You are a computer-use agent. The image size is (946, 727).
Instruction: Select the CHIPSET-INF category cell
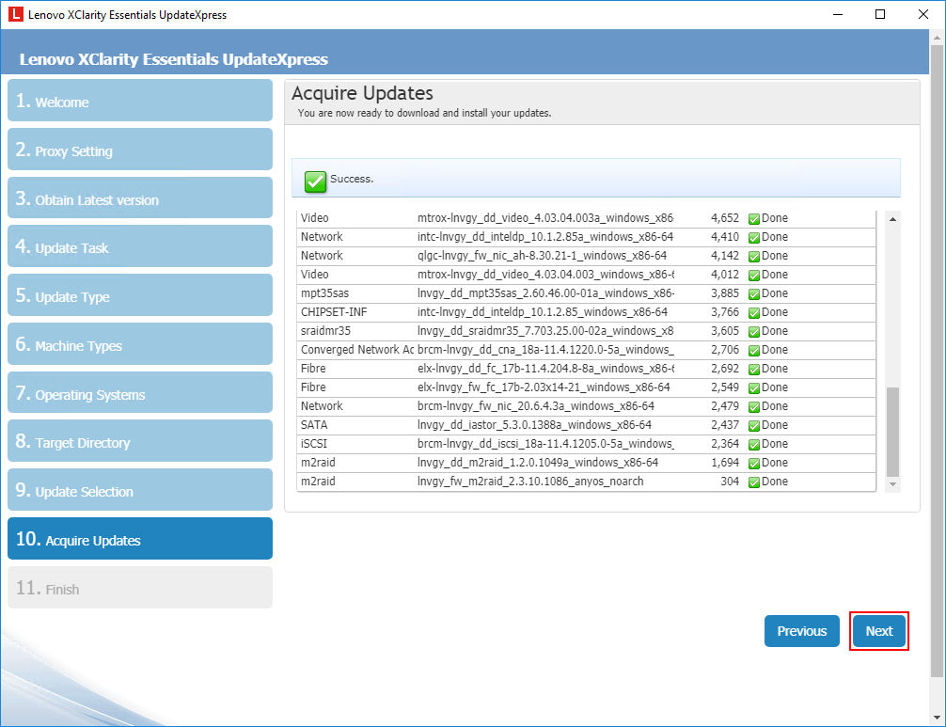tap(334, 312)
